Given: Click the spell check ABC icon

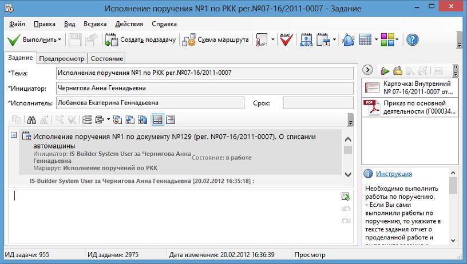Looking at the screenshot, I should (287, 40).
